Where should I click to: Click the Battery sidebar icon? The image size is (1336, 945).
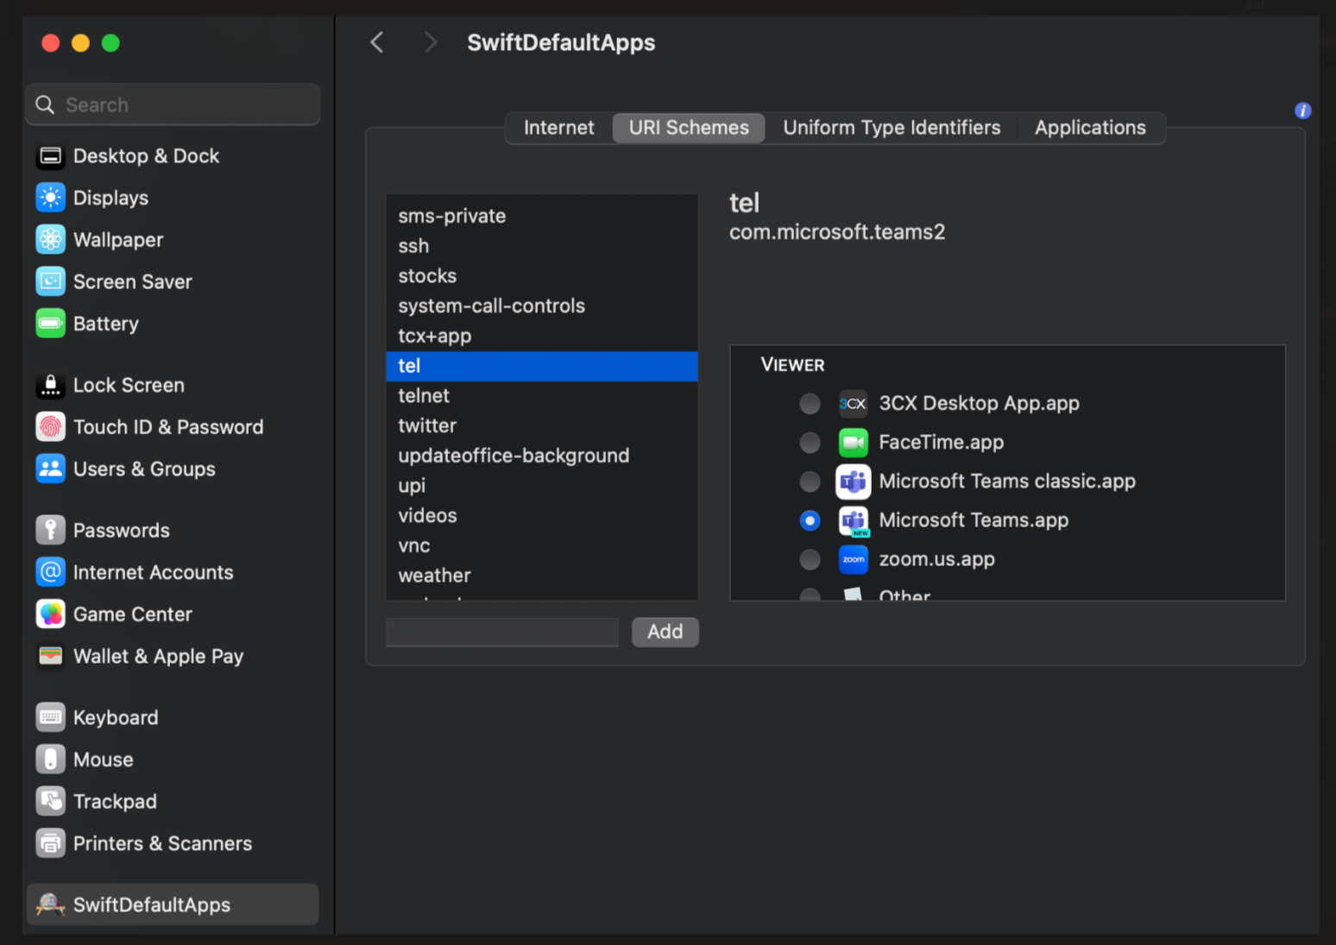coord(51,324)
